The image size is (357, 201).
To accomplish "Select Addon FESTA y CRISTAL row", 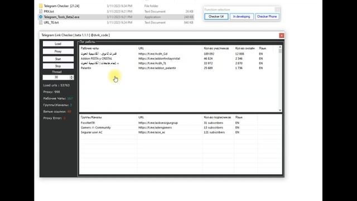I will (179, 59).
